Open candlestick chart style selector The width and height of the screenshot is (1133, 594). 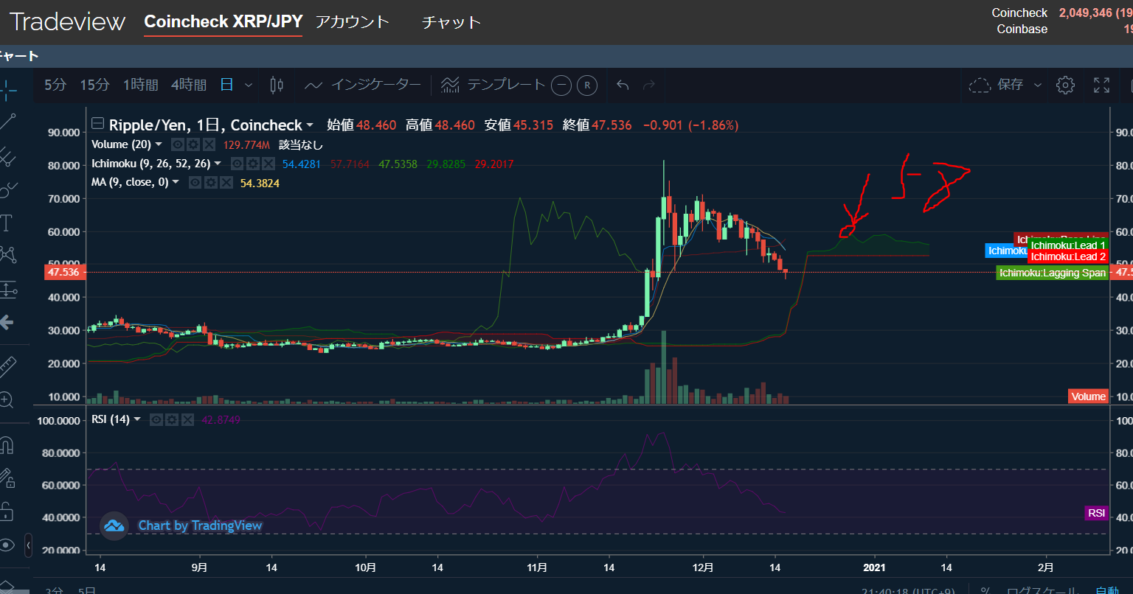click(x=277, y=85)
